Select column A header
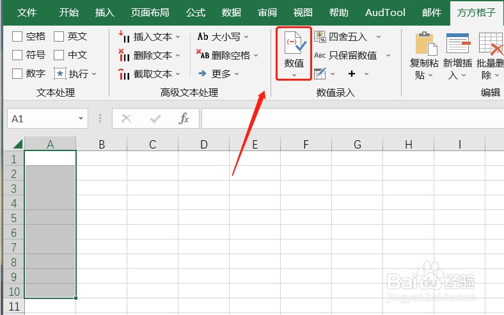504x315 pixels. pyautogui.click(x=50, y=144)
